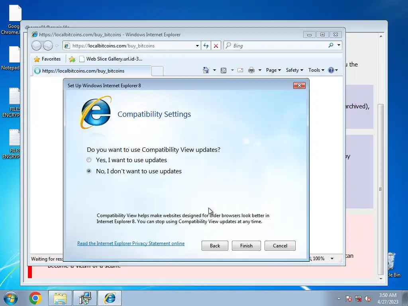
Task: Click the Finish button
Action: click(246, 245)
